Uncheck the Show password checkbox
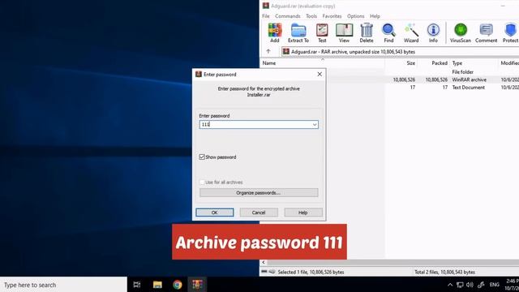 pyautogui.click(x=202, y=157)
